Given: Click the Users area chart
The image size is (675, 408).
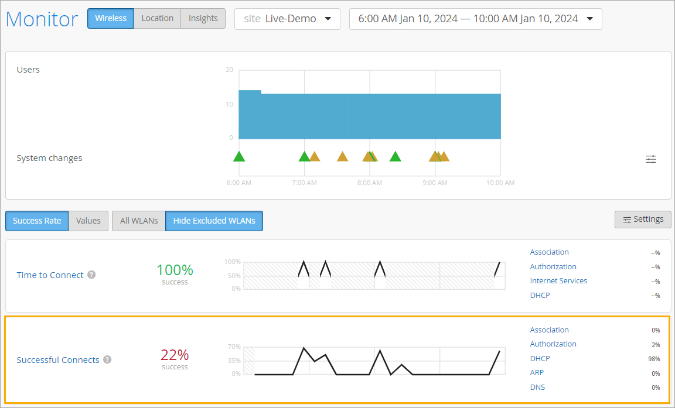Looking at the screenshot, I should coord(369,114).
